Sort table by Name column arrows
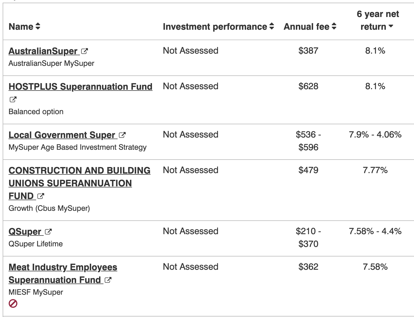414x317 pixels. click(x=38, y=26)
